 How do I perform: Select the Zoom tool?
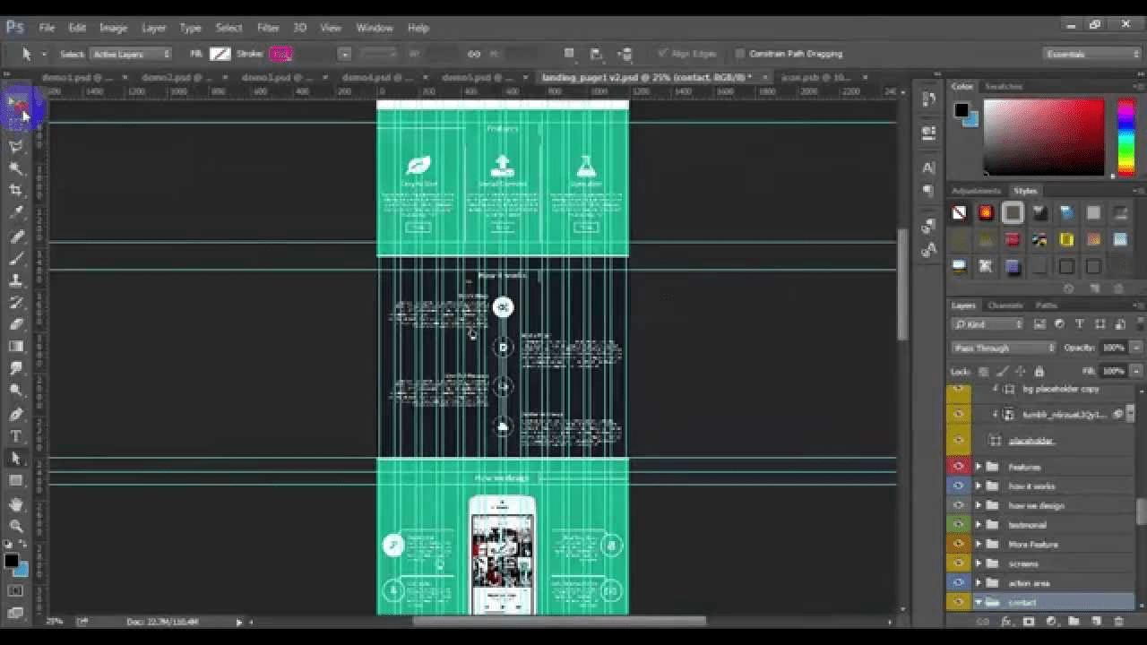pos(15,527)
